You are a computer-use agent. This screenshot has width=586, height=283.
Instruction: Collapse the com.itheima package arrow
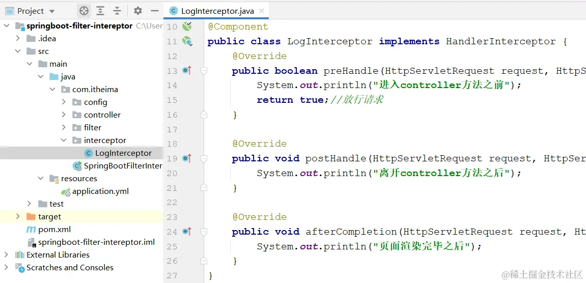[x=52, y=90]
